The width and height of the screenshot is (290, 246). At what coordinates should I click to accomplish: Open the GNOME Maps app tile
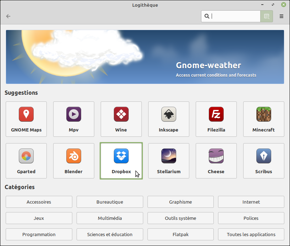(x=26, y=119)
